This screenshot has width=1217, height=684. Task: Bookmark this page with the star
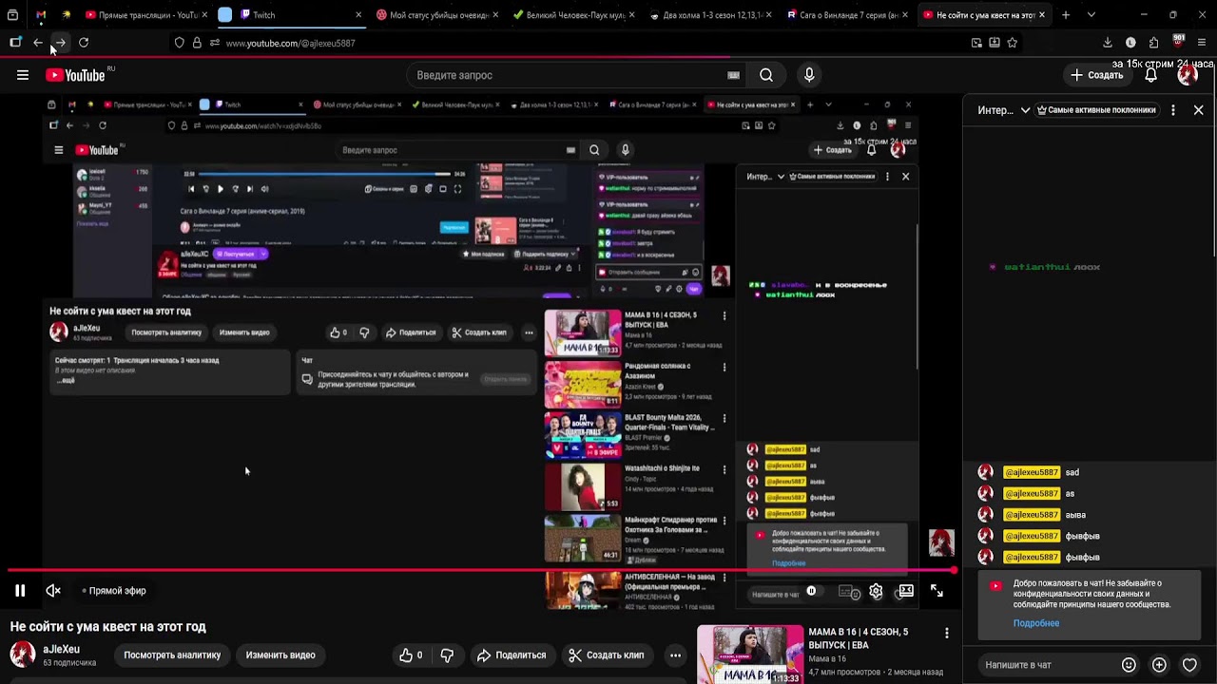[x=1013, y=43]
